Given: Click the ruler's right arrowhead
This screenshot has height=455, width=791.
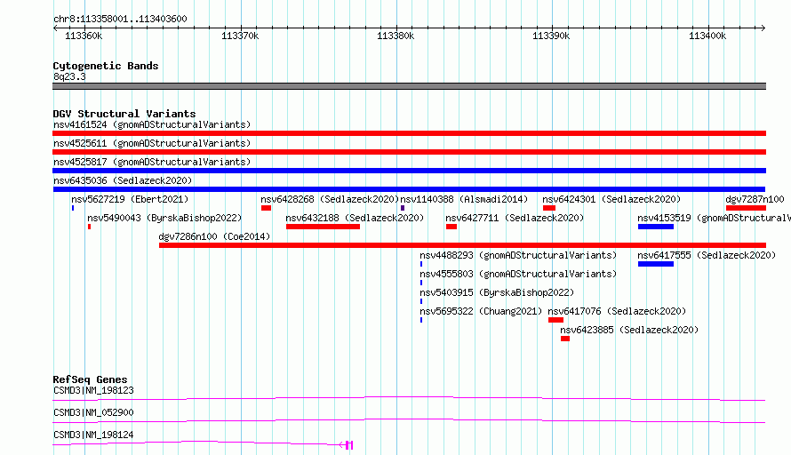Looking at the screenshot, I should tap(763, 28).
